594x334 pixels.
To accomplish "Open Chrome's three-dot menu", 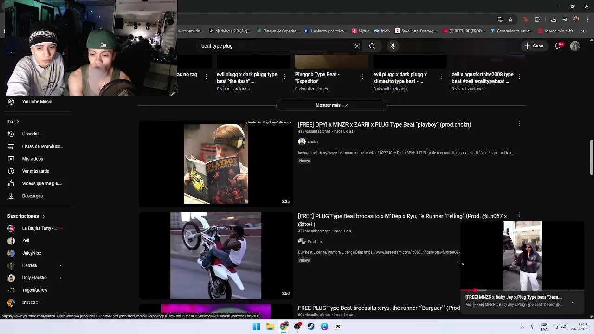I will 588,19.
